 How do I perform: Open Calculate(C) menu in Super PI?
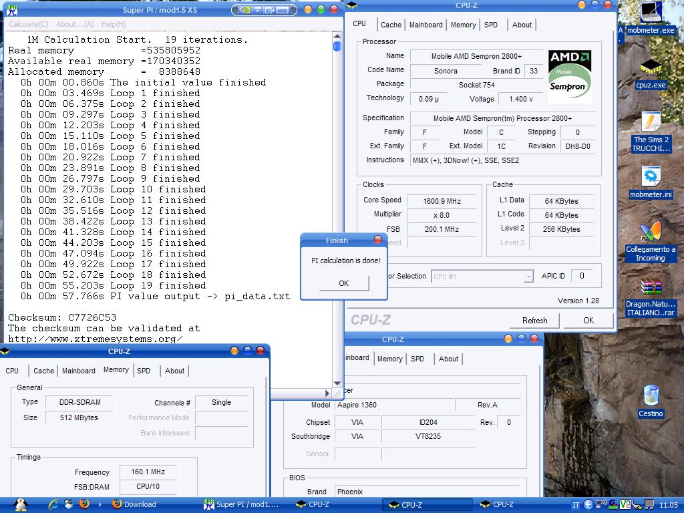coord(28,24)
